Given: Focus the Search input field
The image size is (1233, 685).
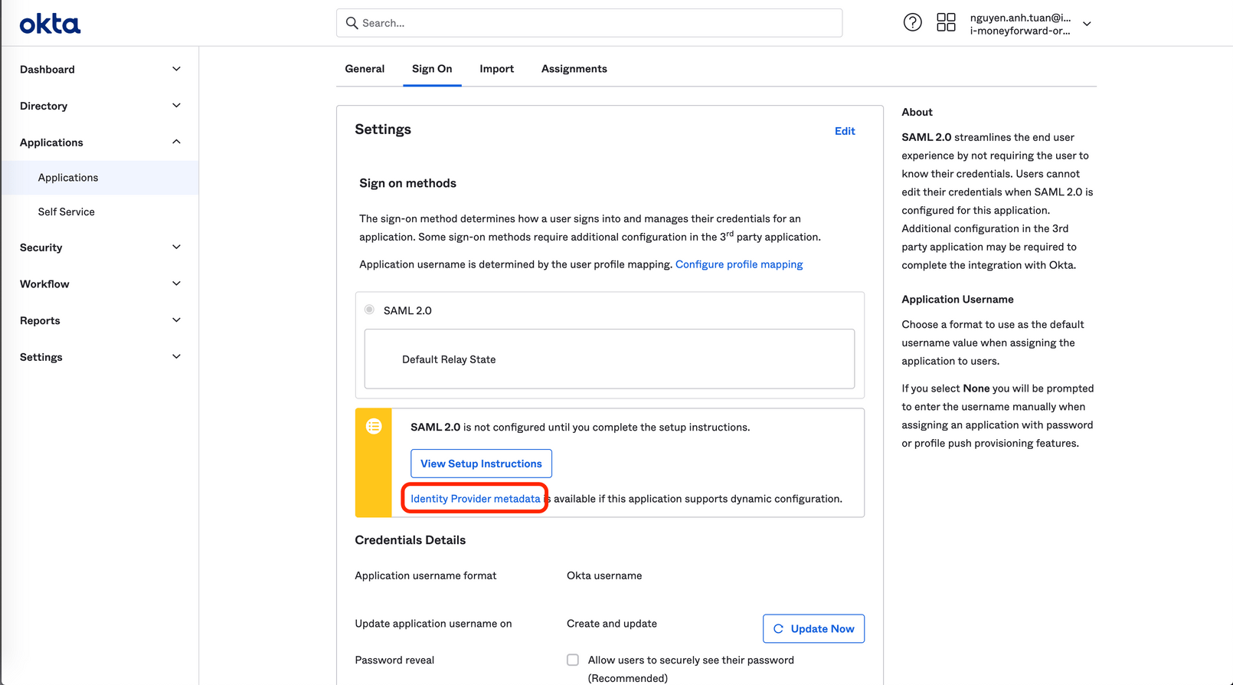Looking at the screenshot, I should pos(589,23).
